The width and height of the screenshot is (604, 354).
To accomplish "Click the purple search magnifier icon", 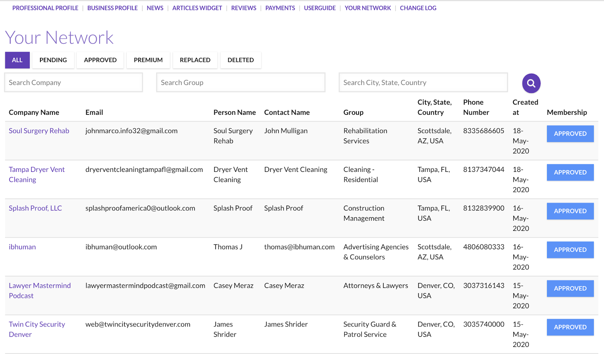I will (531, 83).
